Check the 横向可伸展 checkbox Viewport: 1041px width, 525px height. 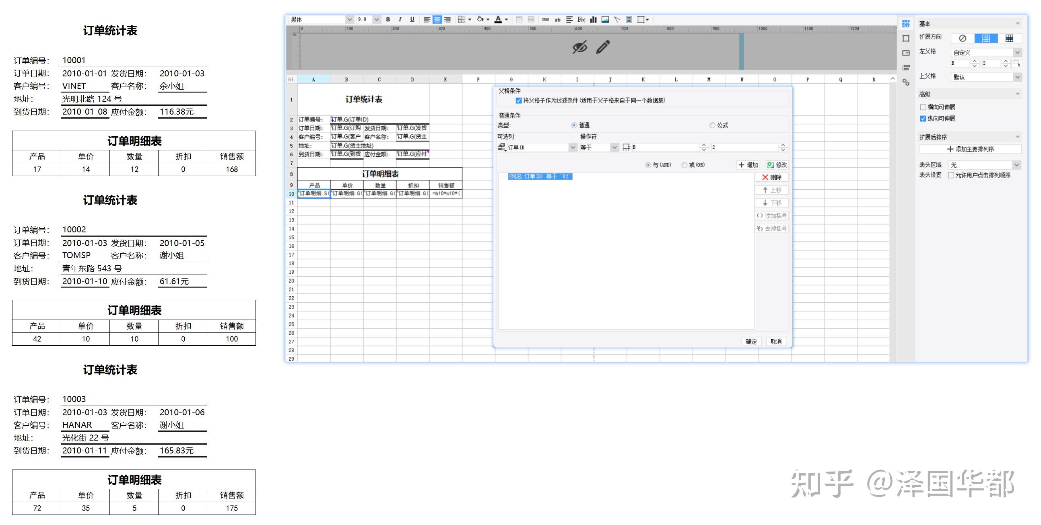coord(923,107)
